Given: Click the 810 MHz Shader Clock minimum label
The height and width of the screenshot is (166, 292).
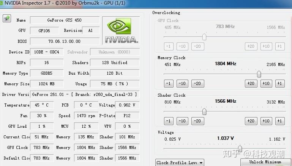Looking at the screenshot, I should click(x=172, y=102).
